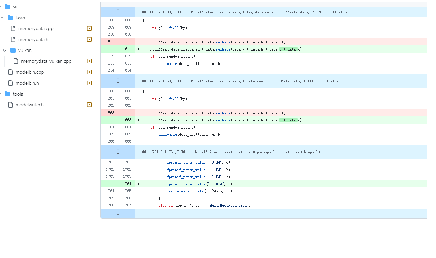Expand lines up before line 1761
Image resolution: width=436 pixels, height=258 pixels.
point(118,154)
